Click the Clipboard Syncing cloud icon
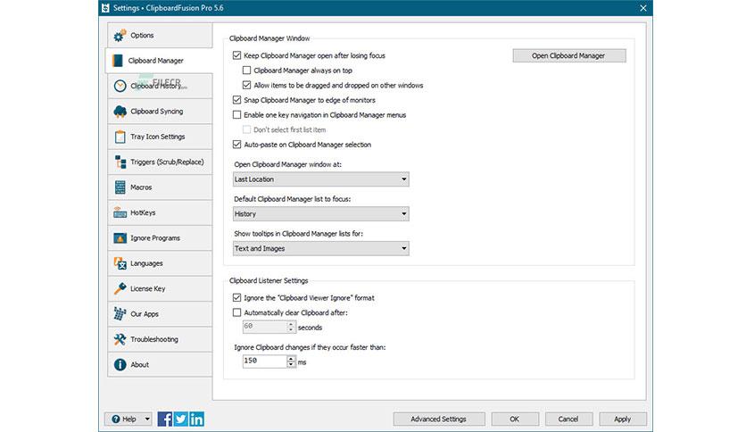 tap(120, 112)
